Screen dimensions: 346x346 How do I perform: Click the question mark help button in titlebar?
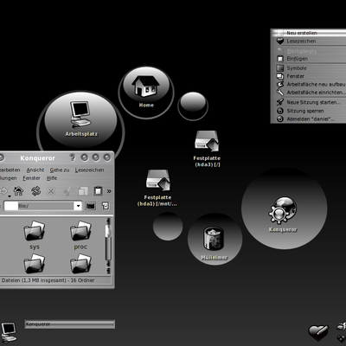(x=73, y=157)
